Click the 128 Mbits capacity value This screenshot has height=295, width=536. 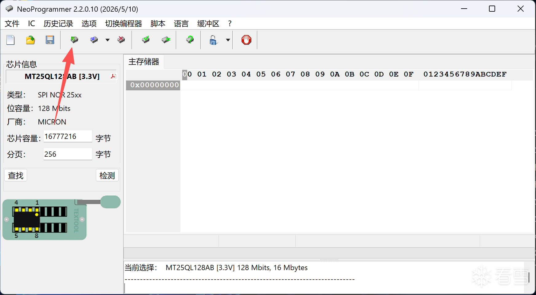[x=54, y=108]
